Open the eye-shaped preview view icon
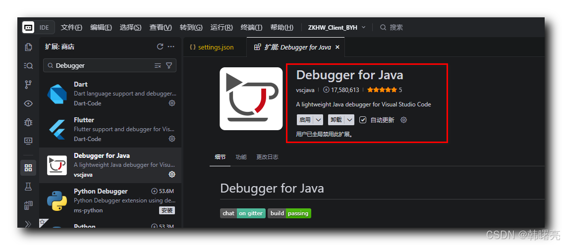562x245 pixels. point(28,103)
